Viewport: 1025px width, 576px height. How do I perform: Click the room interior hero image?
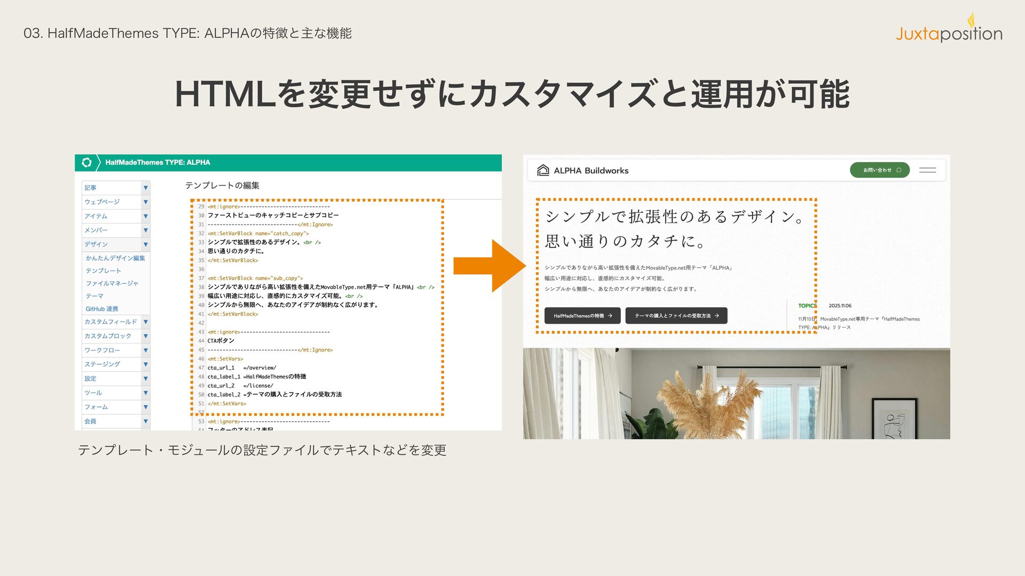[x=736, y=394]
